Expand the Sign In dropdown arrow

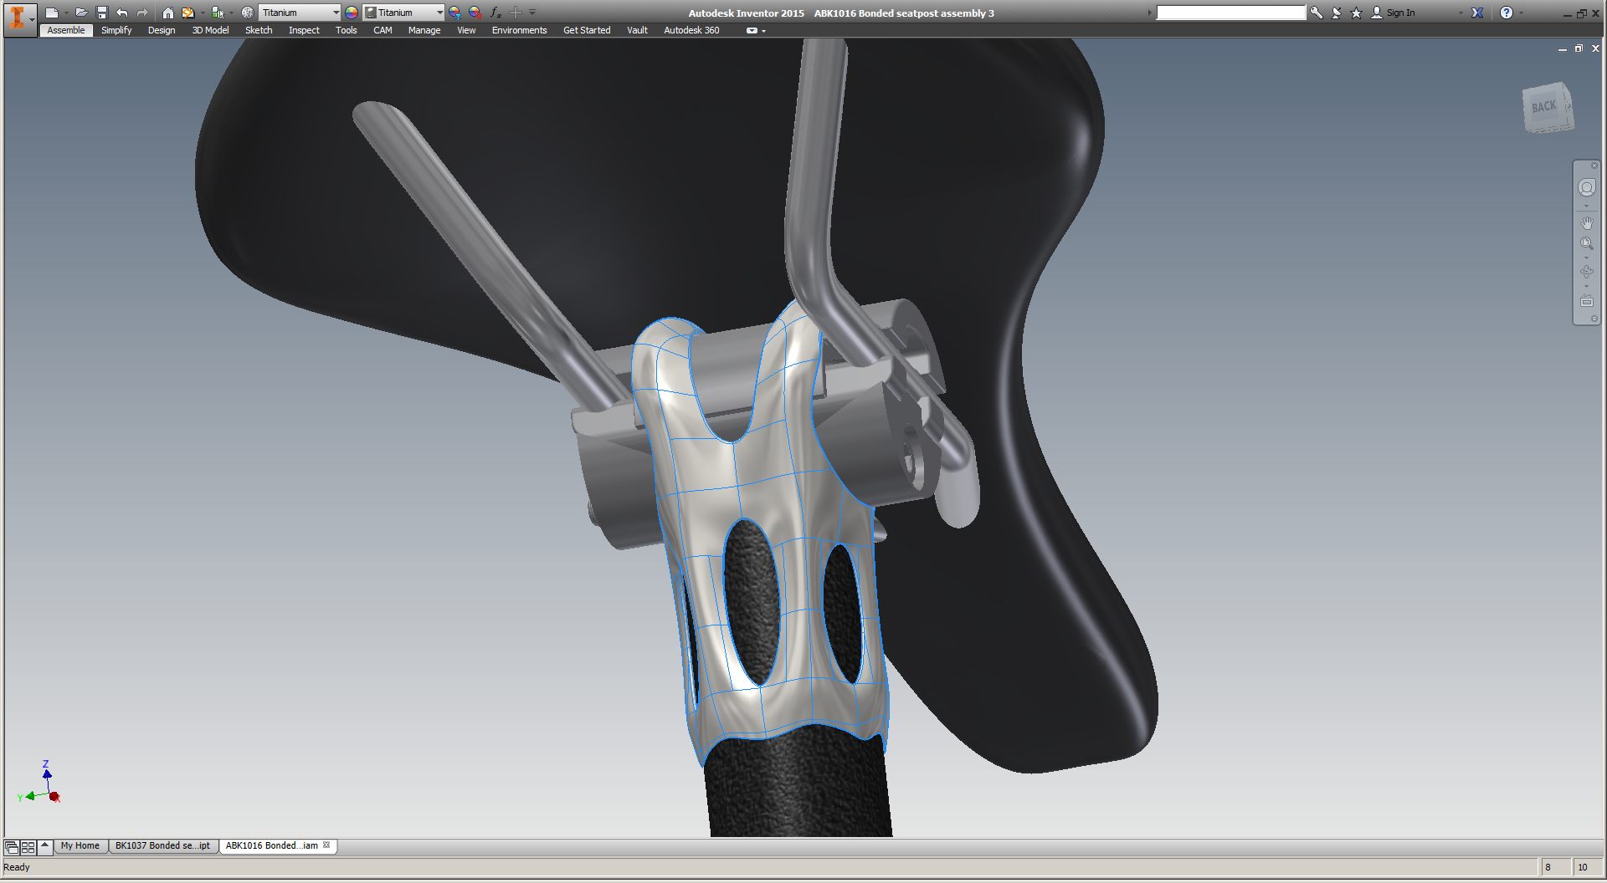click(x=1461, y=13)
